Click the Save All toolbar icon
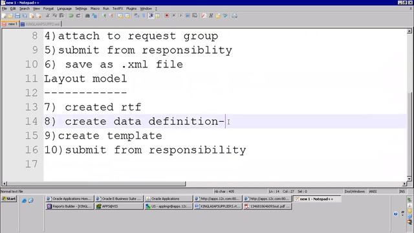 point(25,16)
